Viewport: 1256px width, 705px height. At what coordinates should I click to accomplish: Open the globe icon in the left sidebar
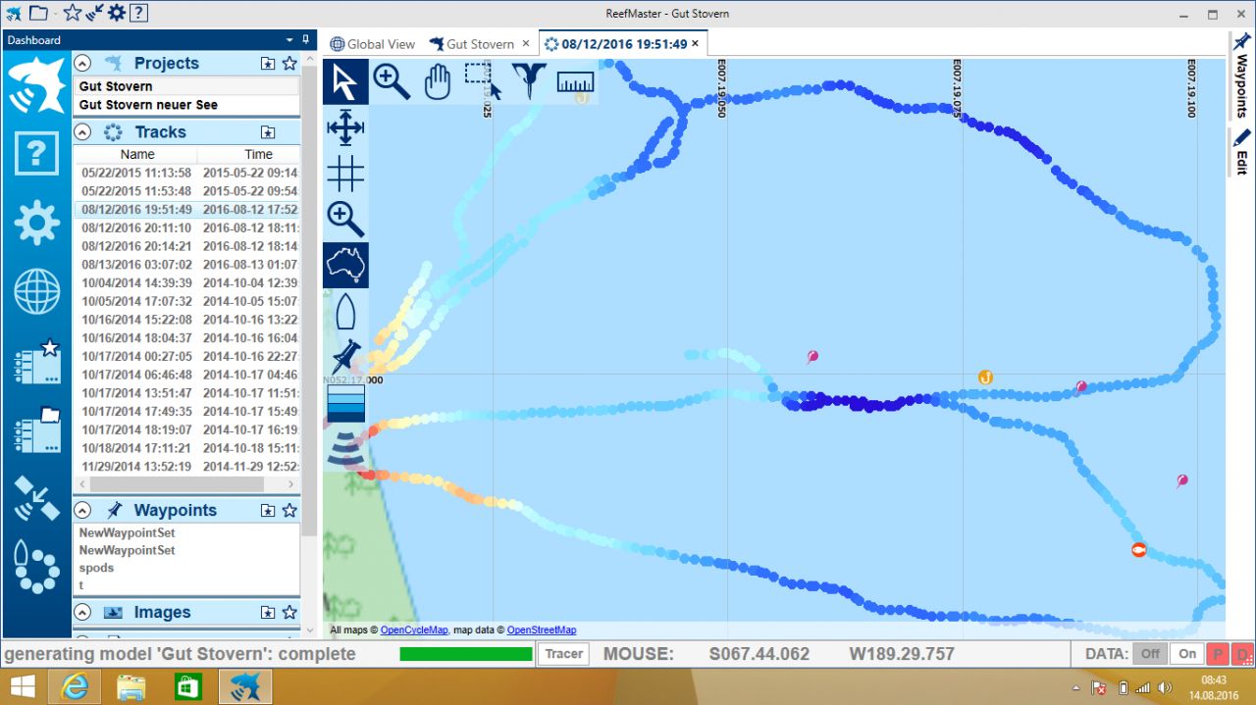[x=36, y=293]
